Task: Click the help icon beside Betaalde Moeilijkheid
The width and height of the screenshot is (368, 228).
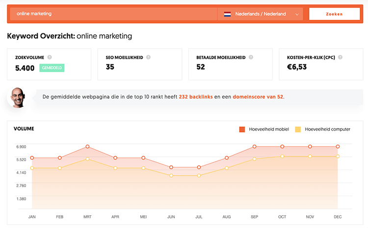Action: [251, 57]
